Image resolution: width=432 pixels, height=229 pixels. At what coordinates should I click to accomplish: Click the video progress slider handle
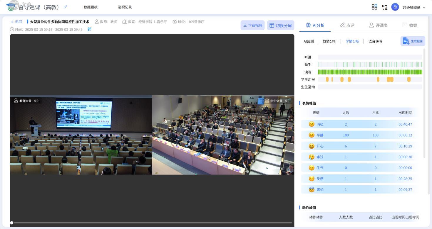point(12,223)
